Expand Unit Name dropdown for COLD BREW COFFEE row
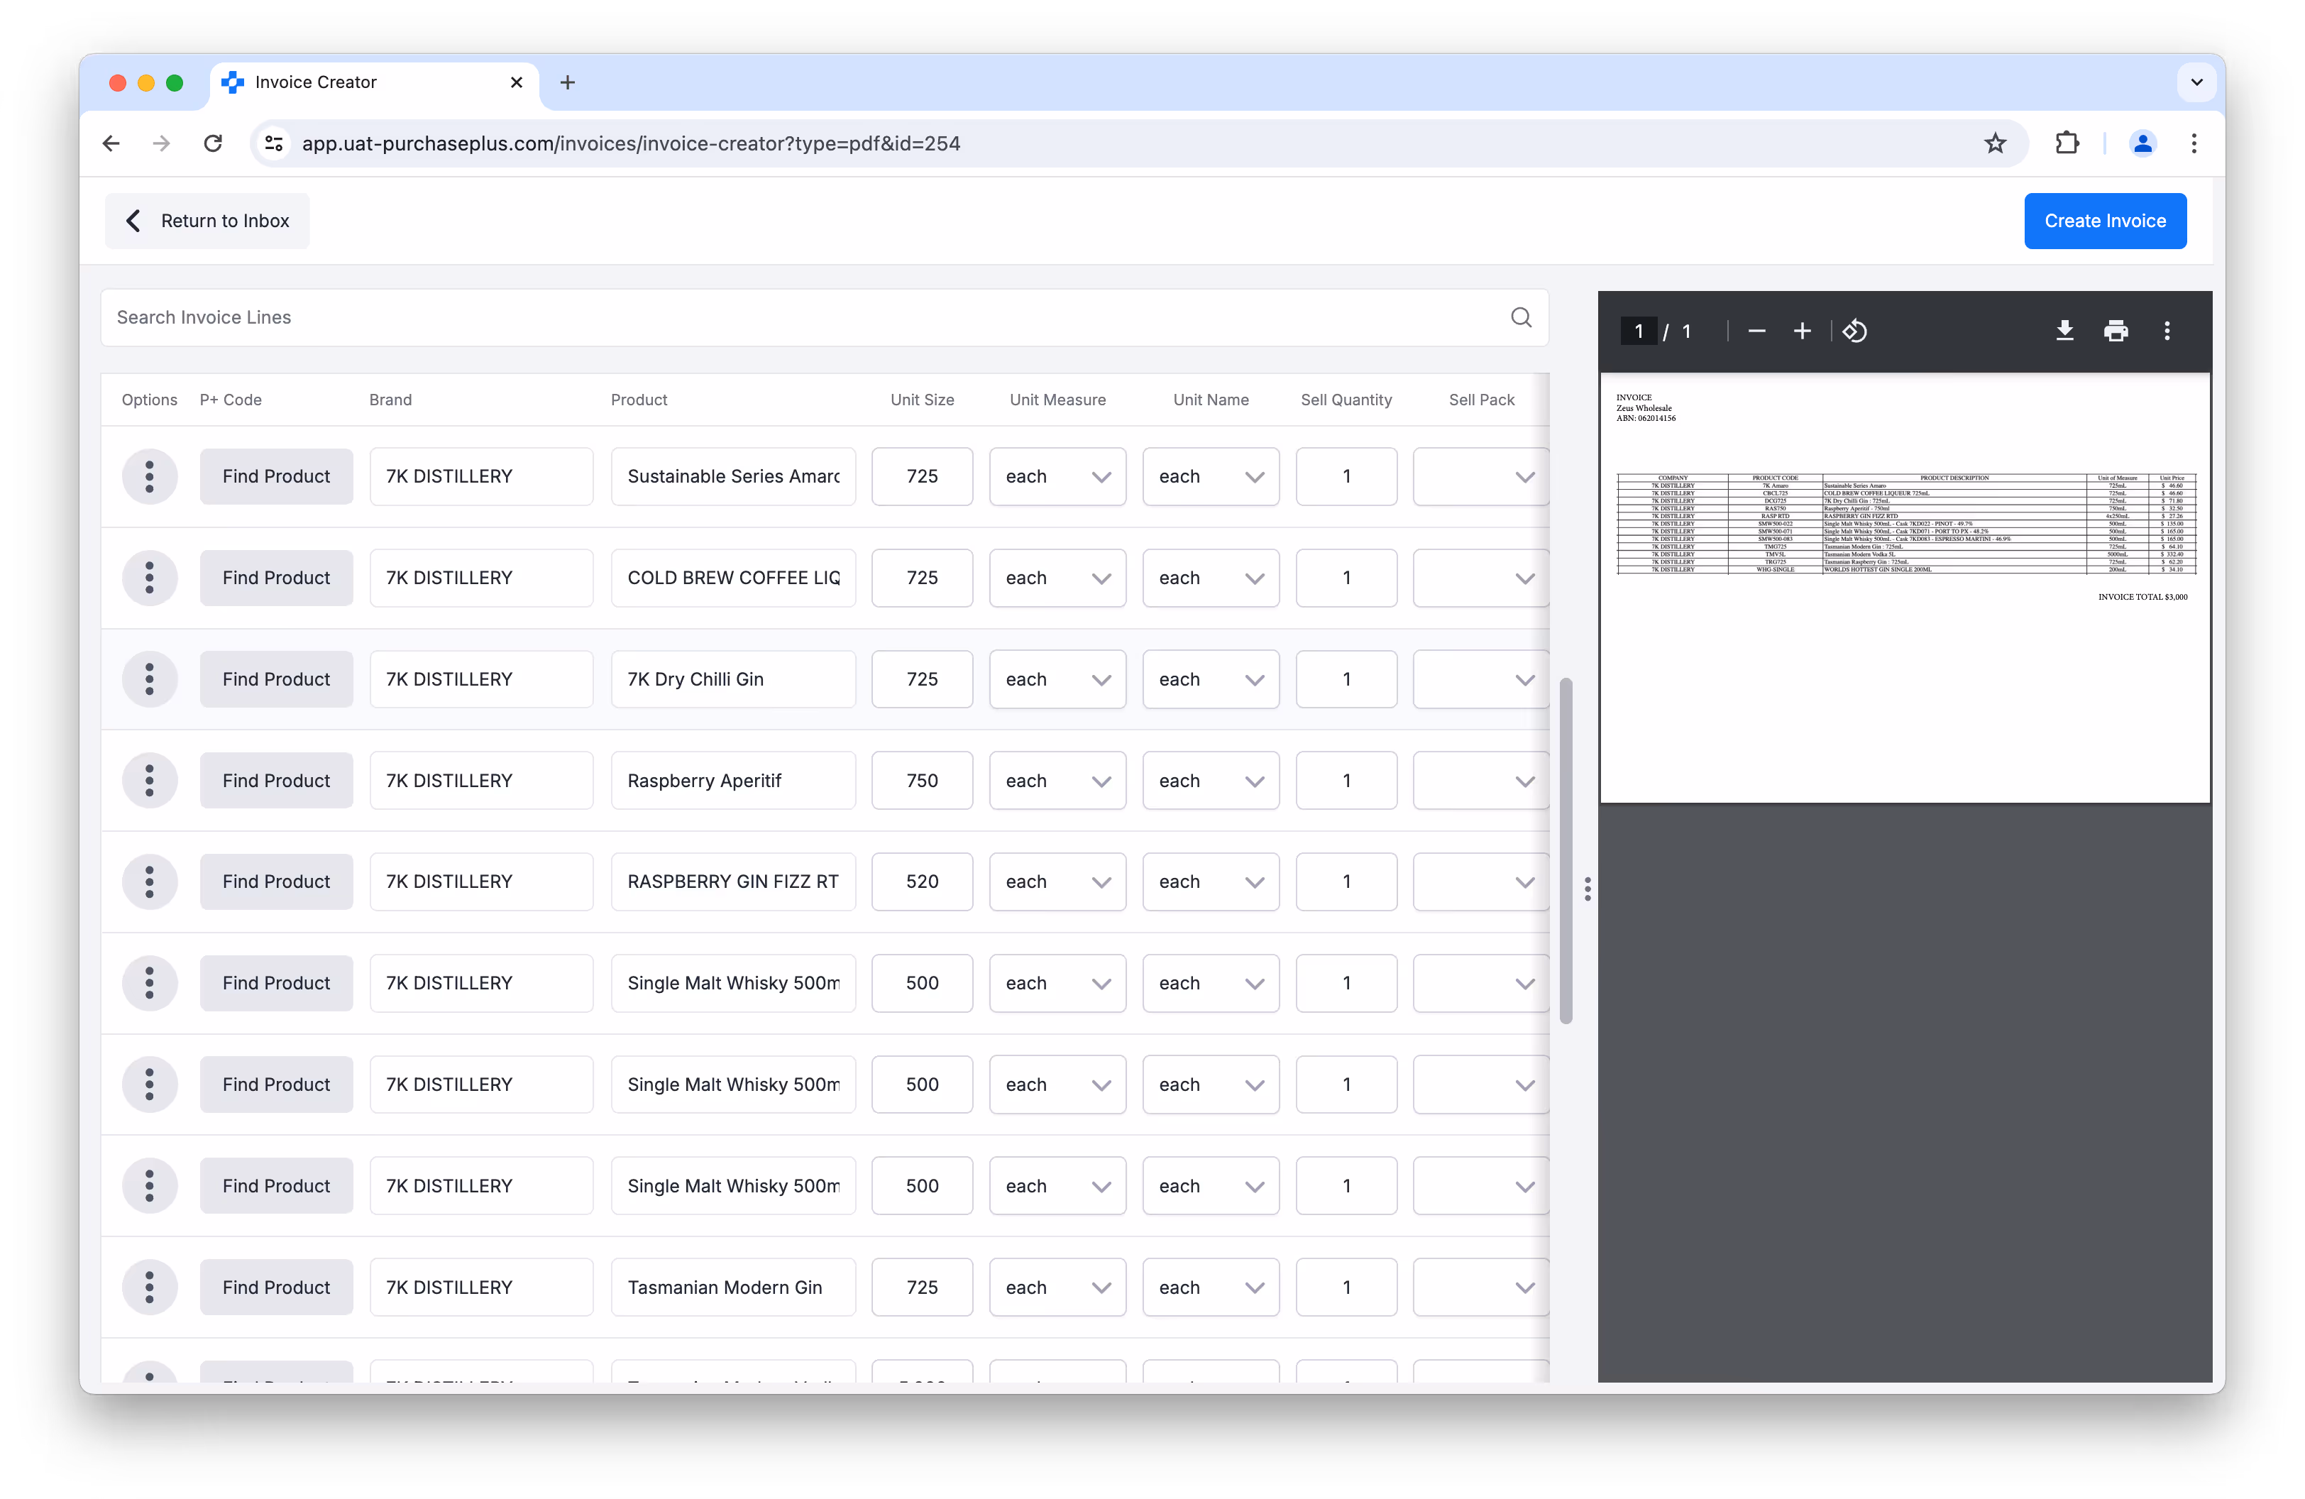Image resolution: width=2305 pixels, height=1499 pixels. (x=1210, y=578)
